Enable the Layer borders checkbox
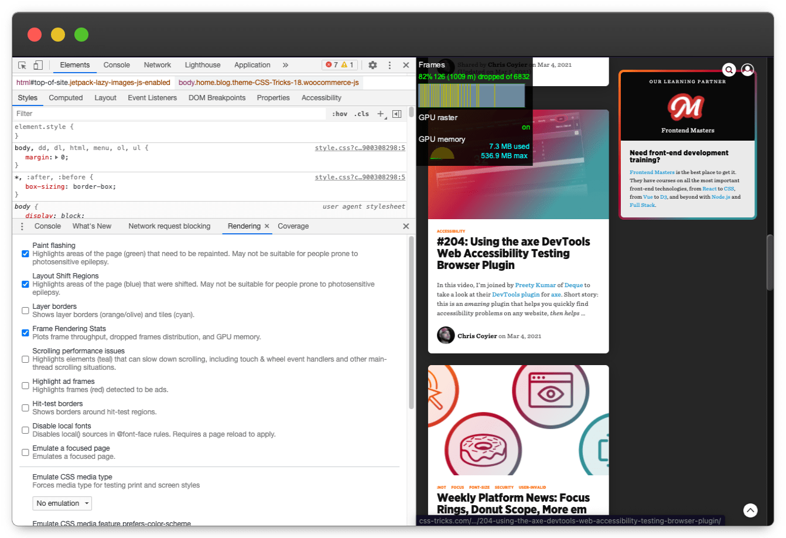This screenshot has width=786, height=538. (x=25, y=311)
